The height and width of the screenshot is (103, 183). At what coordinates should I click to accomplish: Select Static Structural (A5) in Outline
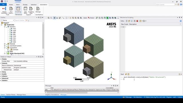coord(17,54)
